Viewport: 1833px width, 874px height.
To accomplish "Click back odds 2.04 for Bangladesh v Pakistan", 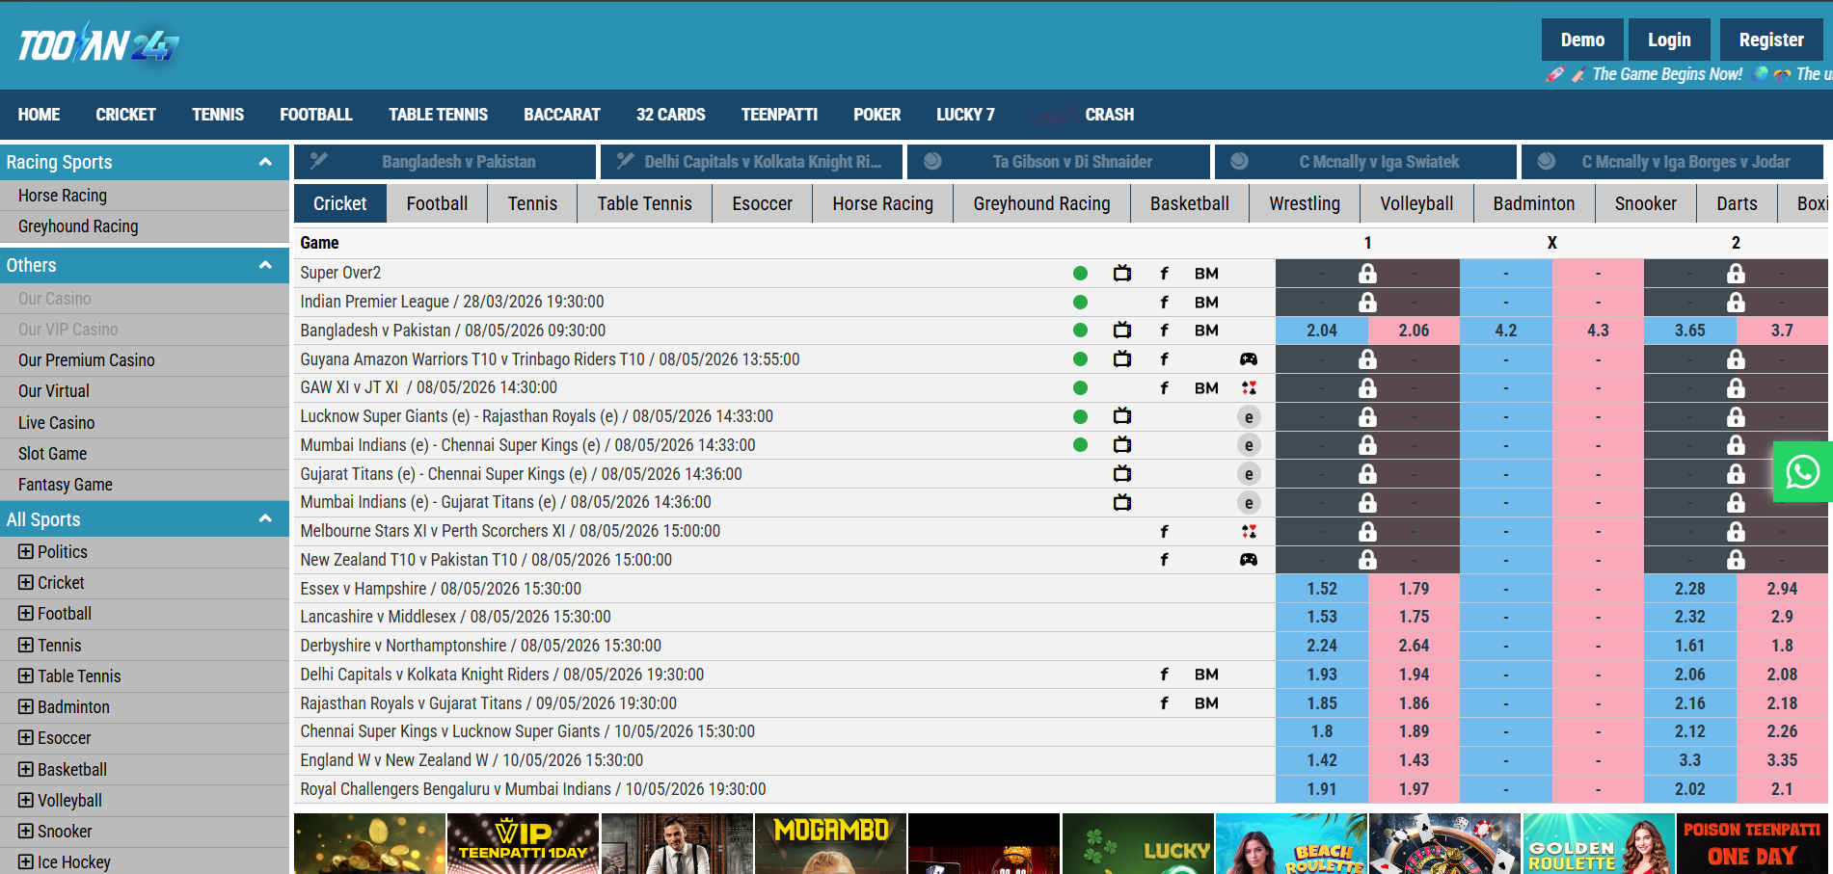I will [x=1321, y=331].
